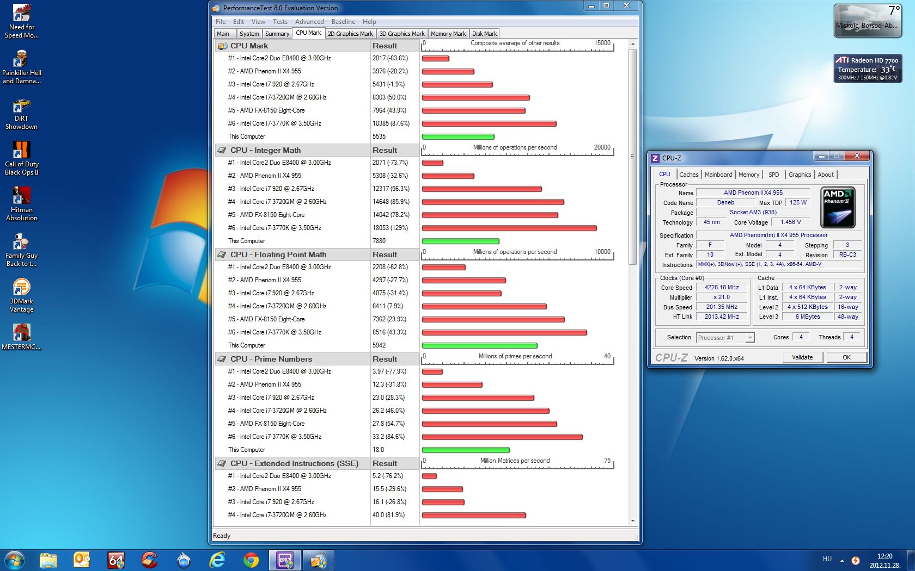The height and width of the screenshot is (571, 915).
Task: Click the AMD Phenom II logo in CPU-Z
Action: tap(838, 207)
